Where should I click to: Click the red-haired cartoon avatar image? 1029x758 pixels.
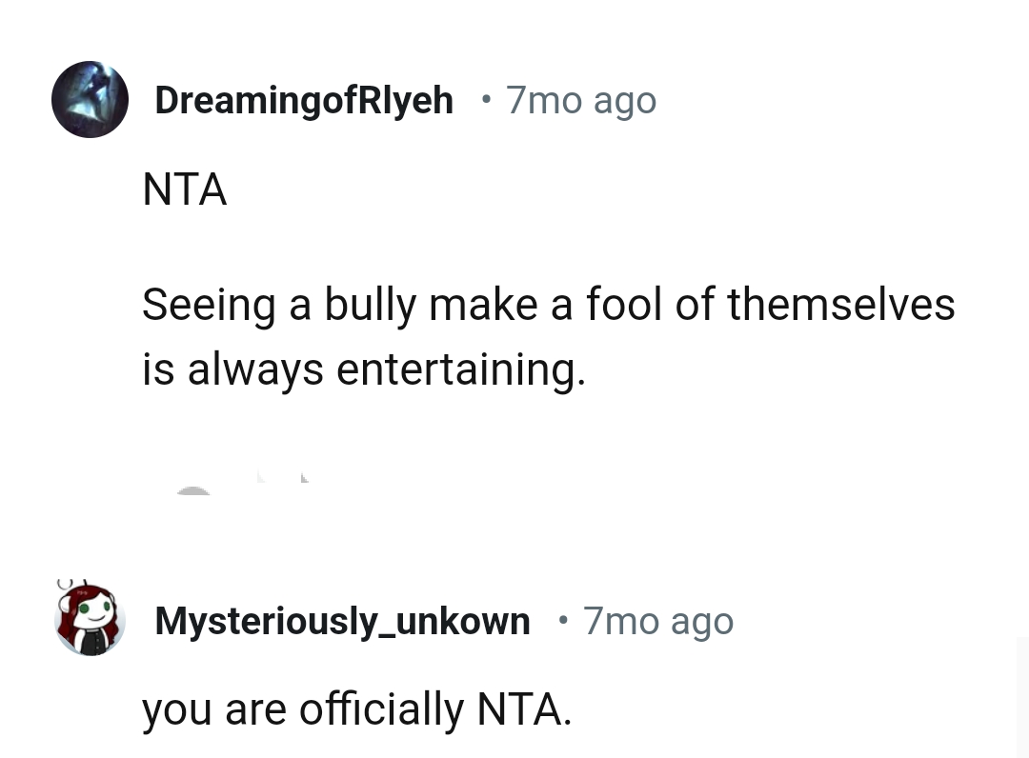90,618
